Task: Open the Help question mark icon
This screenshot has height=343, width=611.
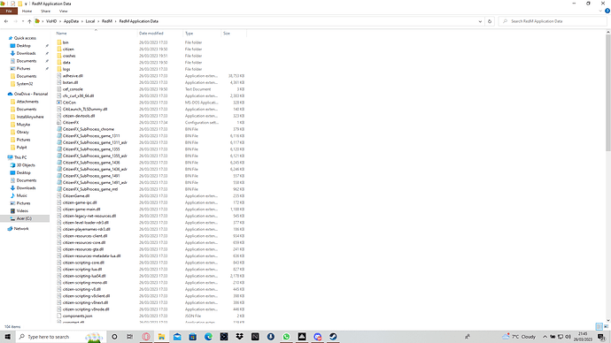Action: (x=607, y=11)
